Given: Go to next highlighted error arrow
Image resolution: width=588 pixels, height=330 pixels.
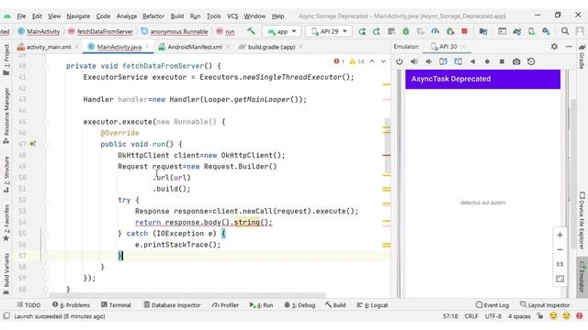Looking at the screenshot, I should click(x=383, y=61).
